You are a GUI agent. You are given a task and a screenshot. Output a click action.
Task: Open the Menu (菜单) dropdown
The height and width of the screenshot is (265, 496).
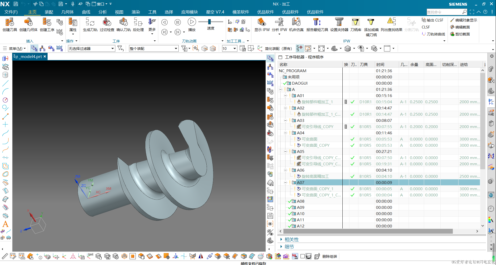14,48
